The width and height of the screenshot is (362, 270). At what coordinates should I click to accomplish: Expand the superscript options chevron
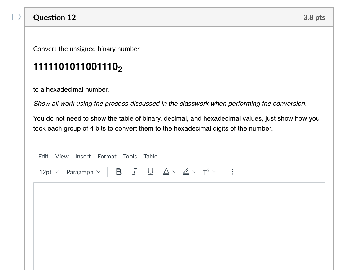[x=214, y=172]
